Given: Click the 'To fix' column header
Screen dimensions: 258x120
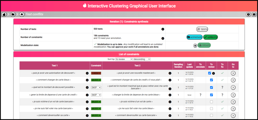Looking at the screenshot, I should 222,66.
